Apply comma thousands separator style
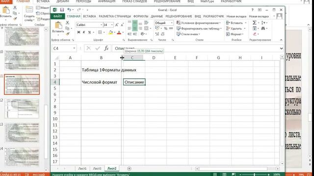The height and width of the screenshot is (176, 314). tap(171, 28)
